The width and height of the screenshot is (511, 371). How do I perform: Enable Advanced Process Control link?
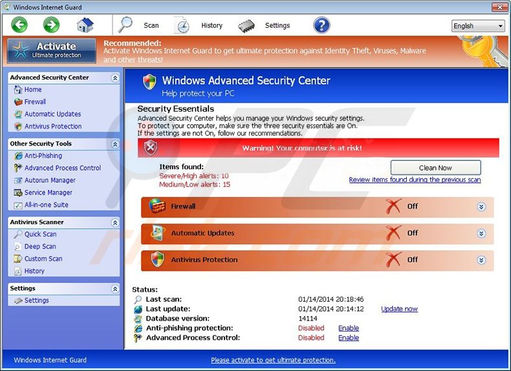[349, 338]
